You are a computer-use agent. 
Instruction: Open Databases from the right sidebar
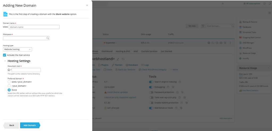(247, 27)
